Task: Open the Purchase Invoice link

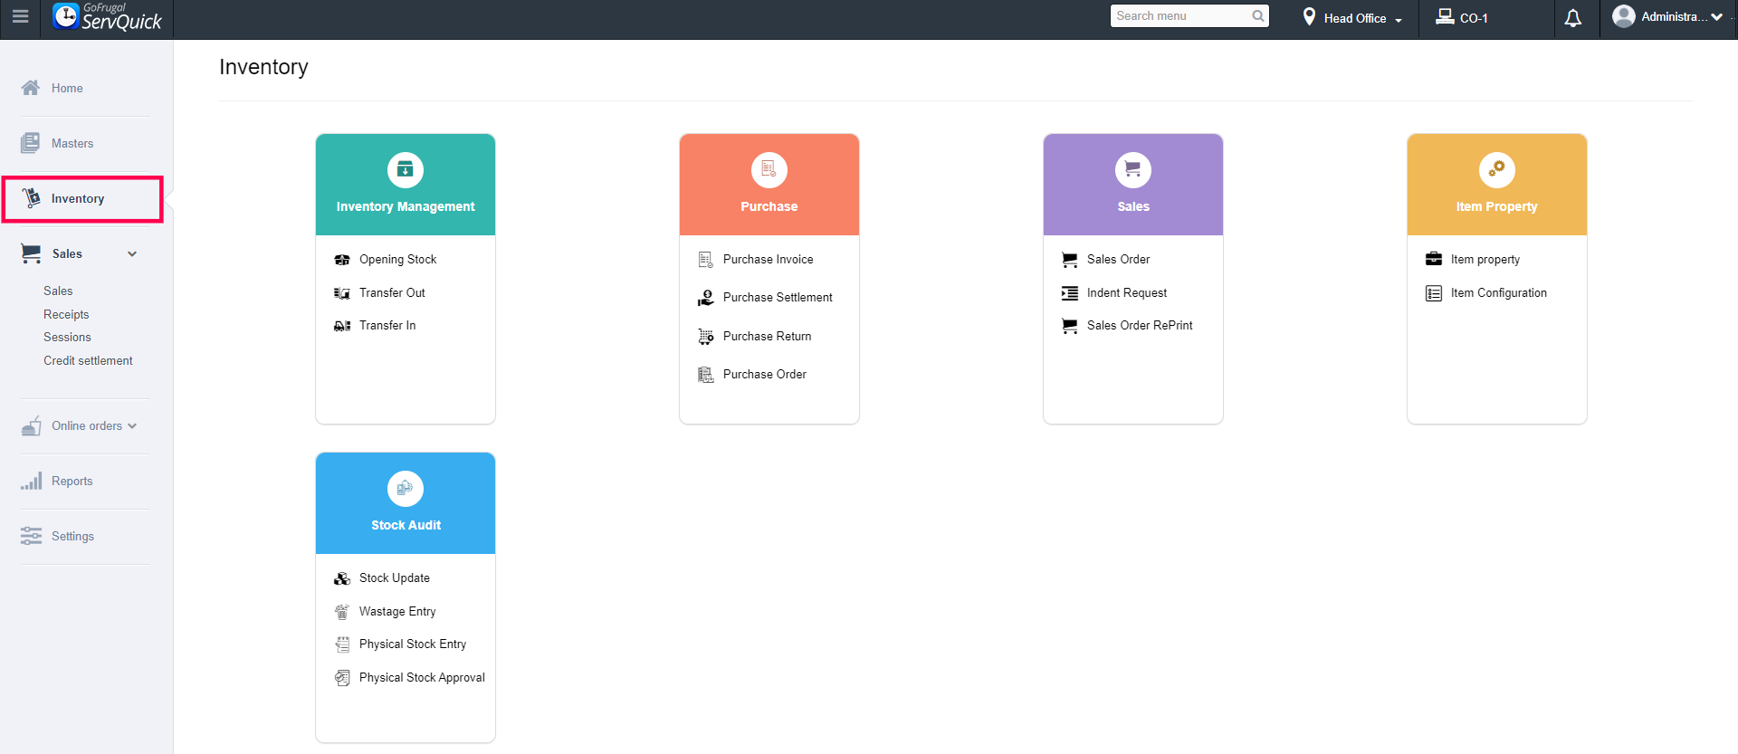Action: (x=768, y=260)
